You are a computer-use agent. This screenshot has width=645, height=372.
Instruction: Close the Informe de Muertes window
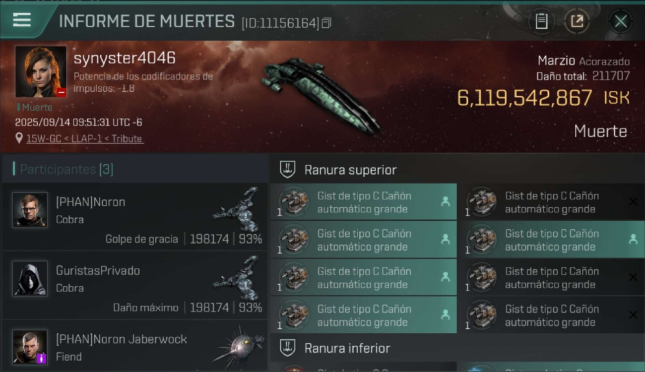(x=621, y=21)
